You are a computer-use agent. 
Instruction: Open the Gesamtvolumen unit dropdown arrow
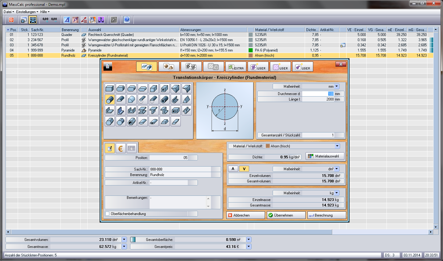(124, 240)
